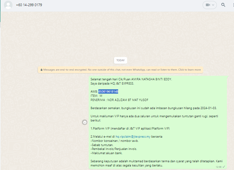
Task: Click the contact number +60 14-299 0179
Action: [29, 5]
